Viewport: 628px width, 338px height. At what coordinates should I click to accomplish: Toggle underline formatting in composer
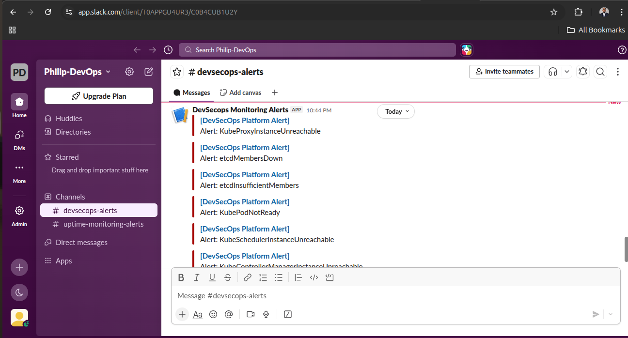point(212,277)
